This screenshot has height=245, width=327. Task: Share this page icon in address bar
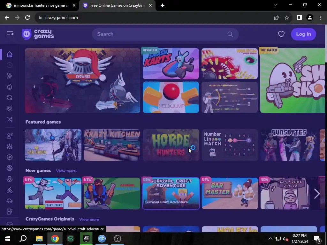[x=277, y=18]
